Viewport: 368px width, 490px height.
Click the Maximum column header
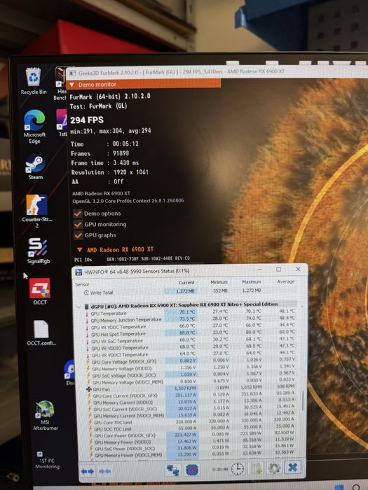tap(251, 282)
